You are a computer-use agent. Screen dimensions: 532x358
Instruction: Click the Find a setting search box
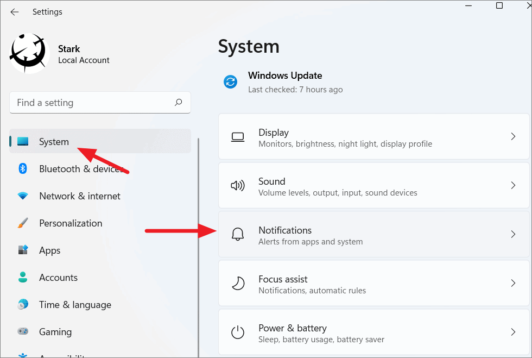point(100,102)
